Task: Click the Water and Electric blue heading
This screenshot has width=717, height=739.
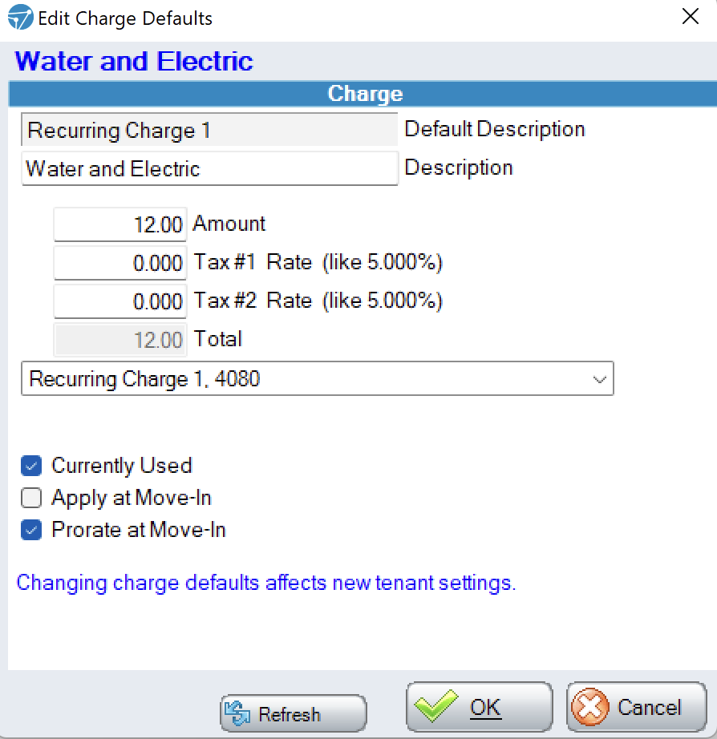Action: pos(135,61)
